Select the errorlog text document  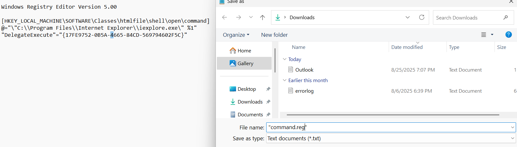click(304, 91)
